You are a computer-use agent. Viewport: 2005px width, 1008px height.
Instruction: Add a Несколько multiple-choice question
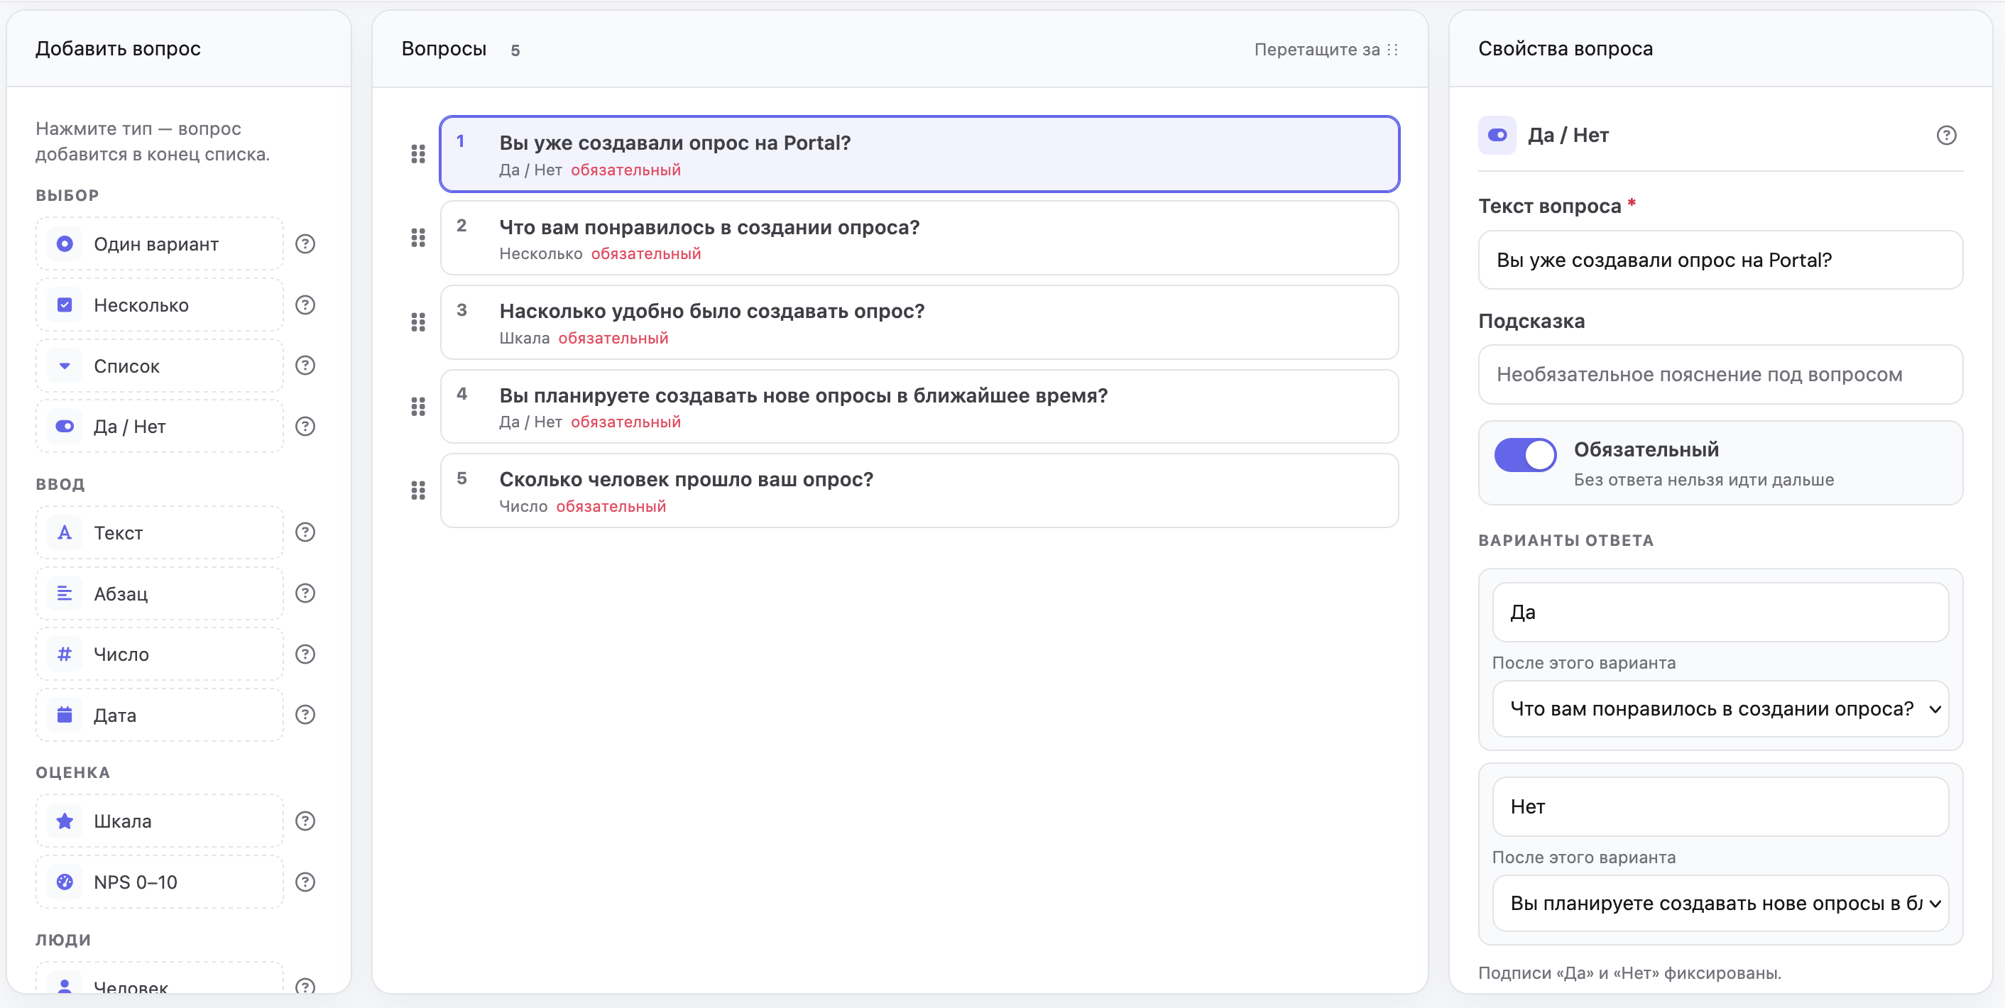click(x=160, y=305)
